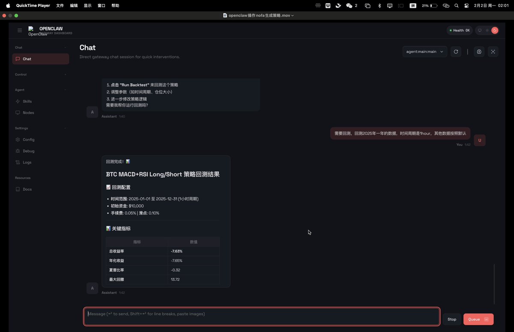The height and width of the screenshot is (332, 514).
Task: Click the assistant avatar beside backtest result
Action: pos(92,288)
